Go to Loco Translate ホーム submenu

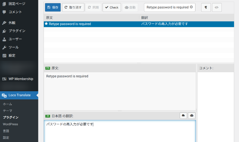[x=8, y=104]
